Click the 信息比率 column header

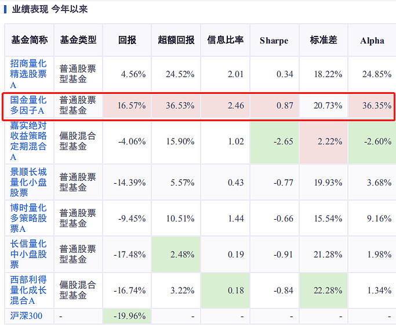pyautogui.click(x=226, y=40)
